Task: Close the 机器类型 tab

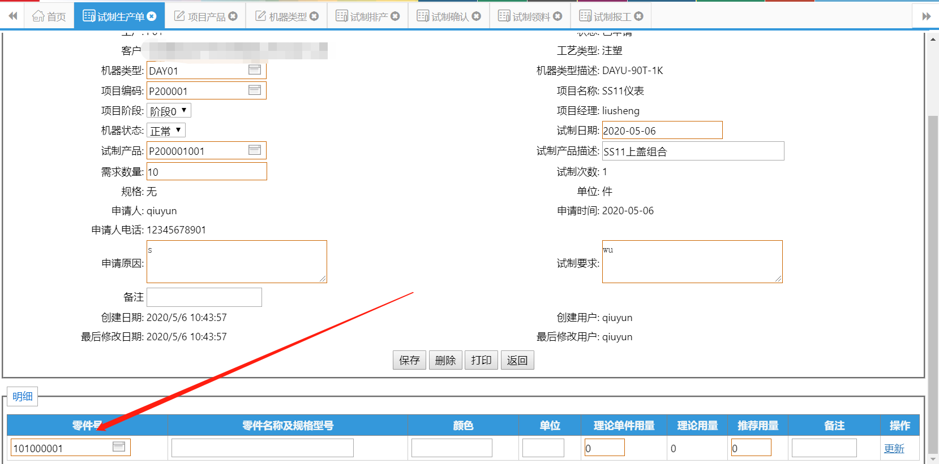Action: tap(314, 16)
